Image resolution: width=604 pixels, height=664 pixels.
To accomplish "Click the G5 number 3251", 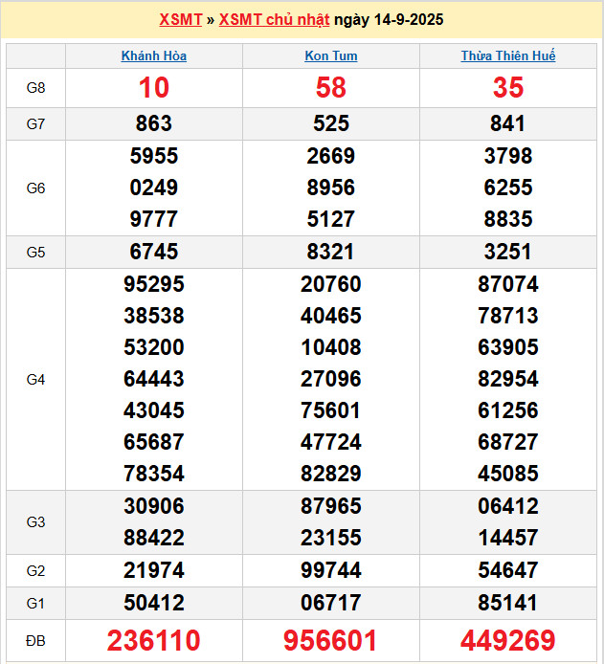I will coord(508,253).
